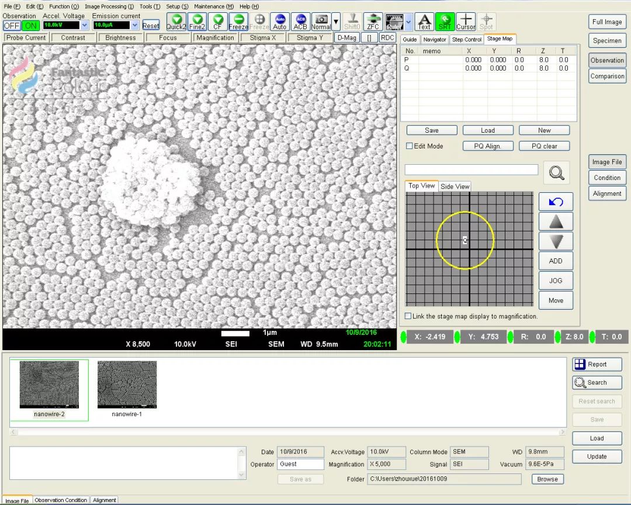631x505 pixels.
Task: Switch to the Side View tab
Action: click(x=455, y=186)
